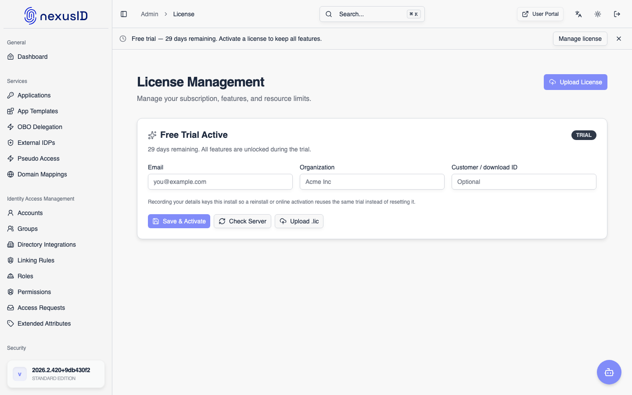Toggle the sidebar panel icon
The width and height of the screenshot is (632, 395).
point(124,14)
